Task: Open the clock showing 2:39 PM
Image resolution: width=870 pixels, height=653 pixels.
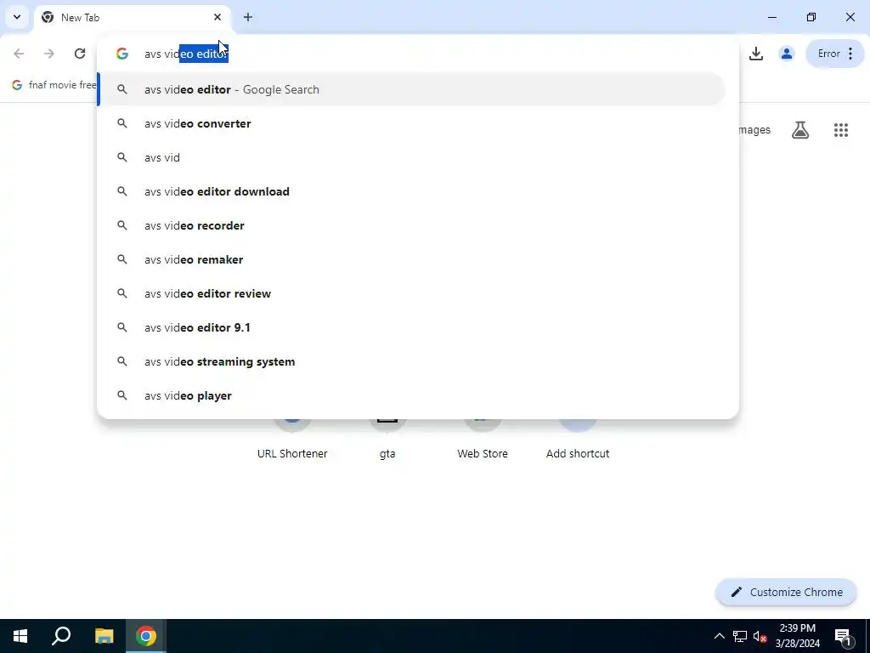Action: pyautogui.click(x=797, y=636)
